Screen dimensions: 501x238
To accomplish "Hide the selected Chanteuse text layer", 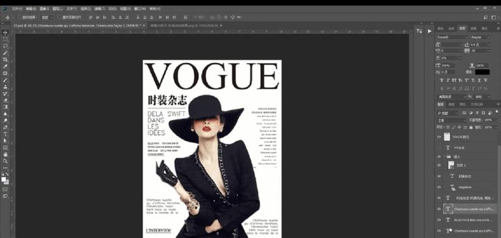I will (x=439, y=209).
